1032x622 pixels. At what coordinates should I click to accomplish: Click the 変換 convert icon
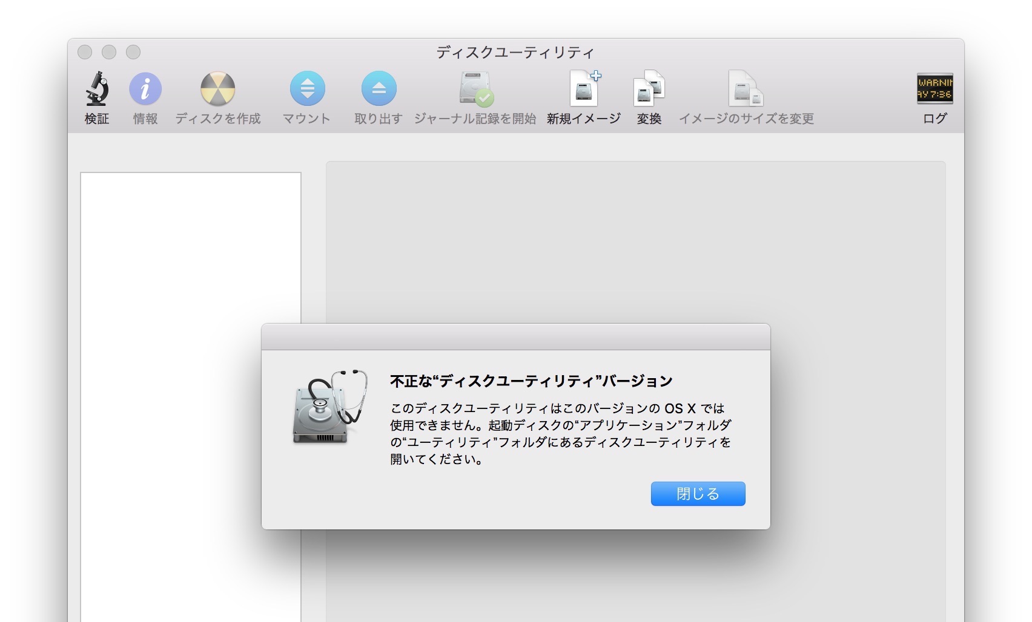(x=649, y=88)
